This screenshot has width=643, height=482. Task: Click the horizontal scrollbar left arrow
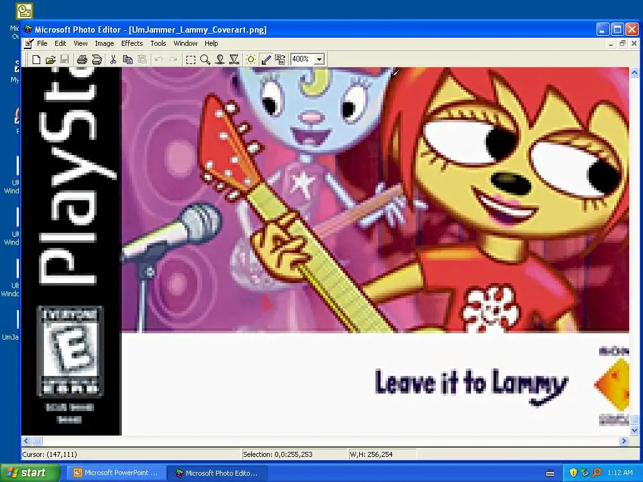[x=26, y=441]
